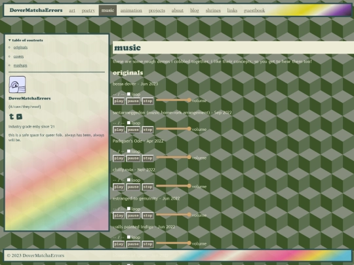Stop Parkgoer's Ode
Image resolution: width=354 pixels, height=265 pixels.
pos(147,158)
